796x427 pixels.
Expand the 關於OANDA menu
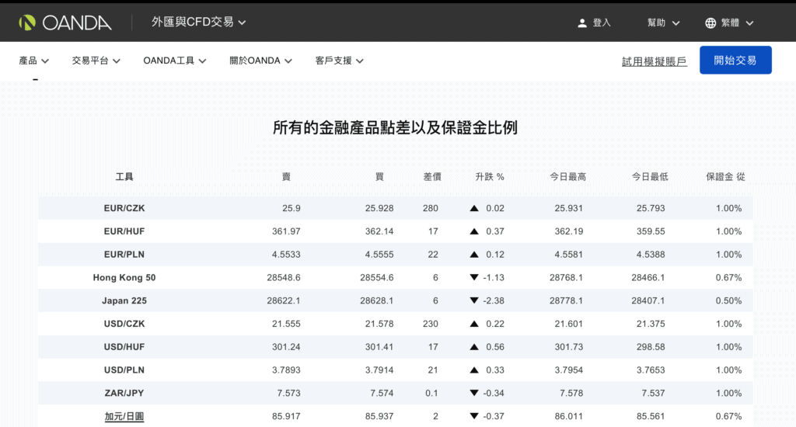pyautogui.click(x=260, y=61)
